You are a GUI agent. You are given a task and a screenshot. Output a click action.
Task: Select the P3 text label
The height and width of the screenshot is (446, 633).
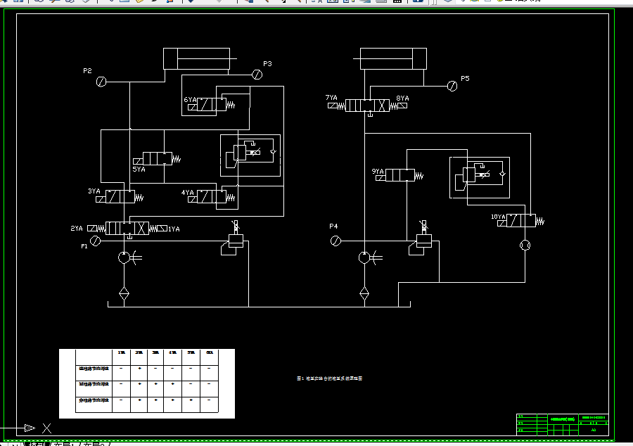click(267, 64)
